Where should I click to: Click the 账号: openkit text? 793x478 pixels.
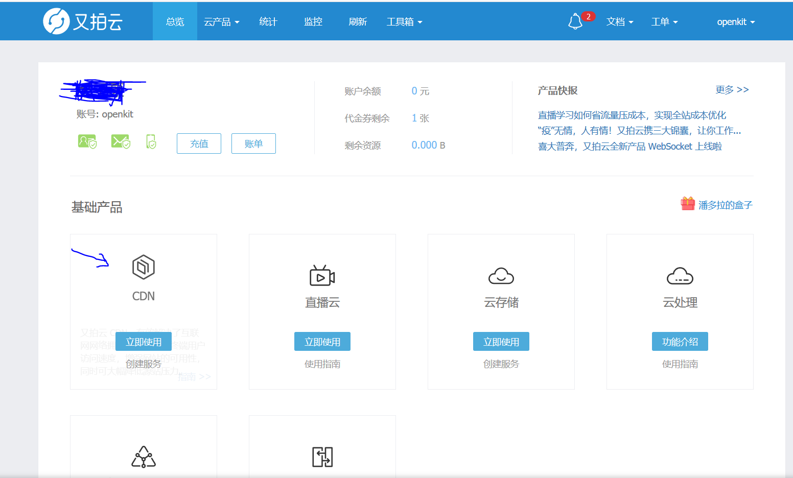pos(105,114)
